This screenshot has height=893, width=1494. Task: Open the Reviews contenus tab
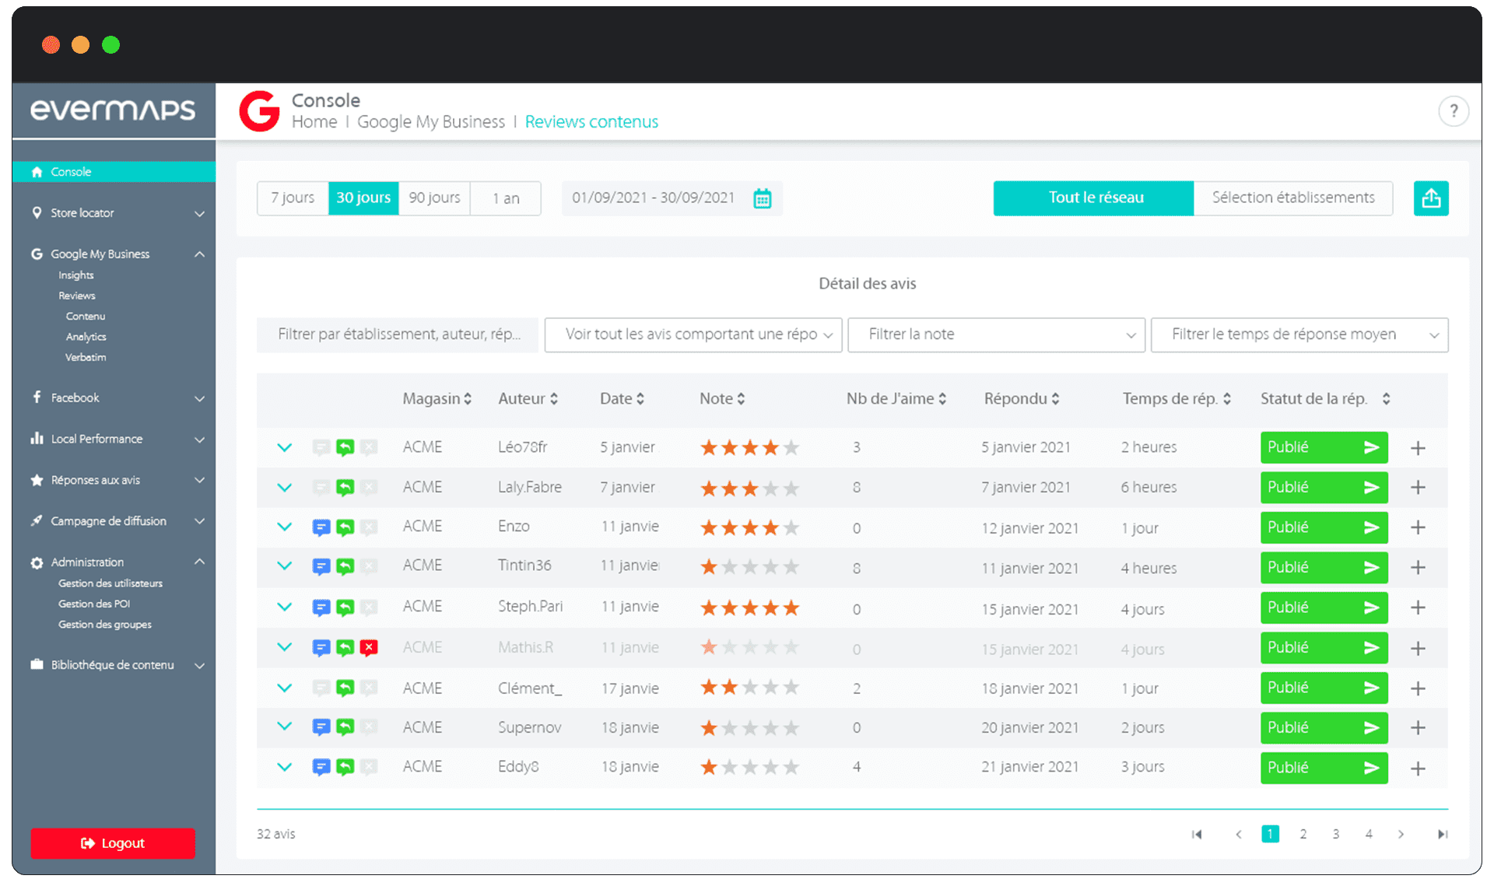(x=591, y=122)
